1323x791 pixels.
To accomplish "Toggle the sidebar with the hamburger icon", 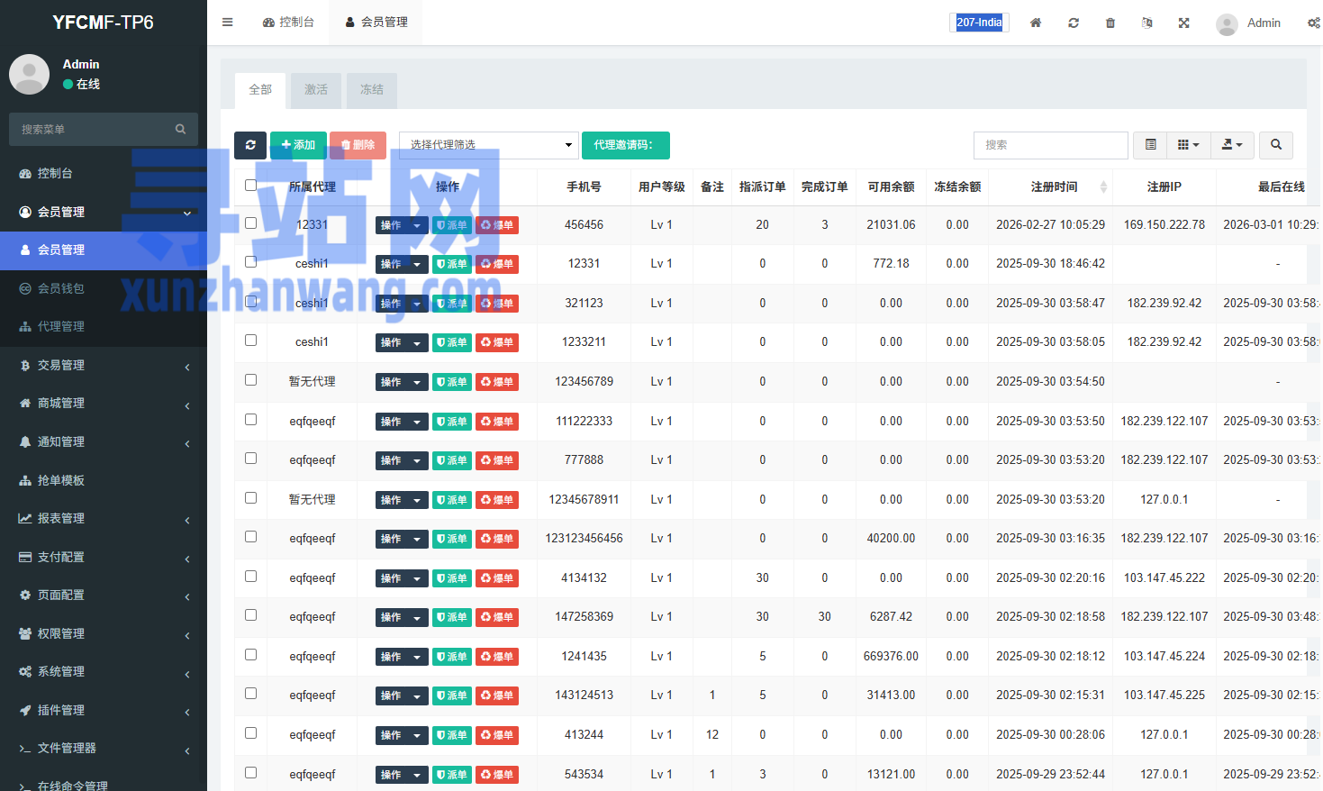I will click(x=228, y=23).
